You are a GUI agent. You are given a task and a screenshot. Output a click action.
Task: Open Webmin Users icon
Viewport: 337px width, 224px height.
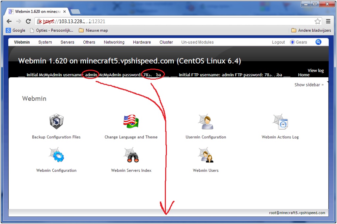tap(206, 155)
